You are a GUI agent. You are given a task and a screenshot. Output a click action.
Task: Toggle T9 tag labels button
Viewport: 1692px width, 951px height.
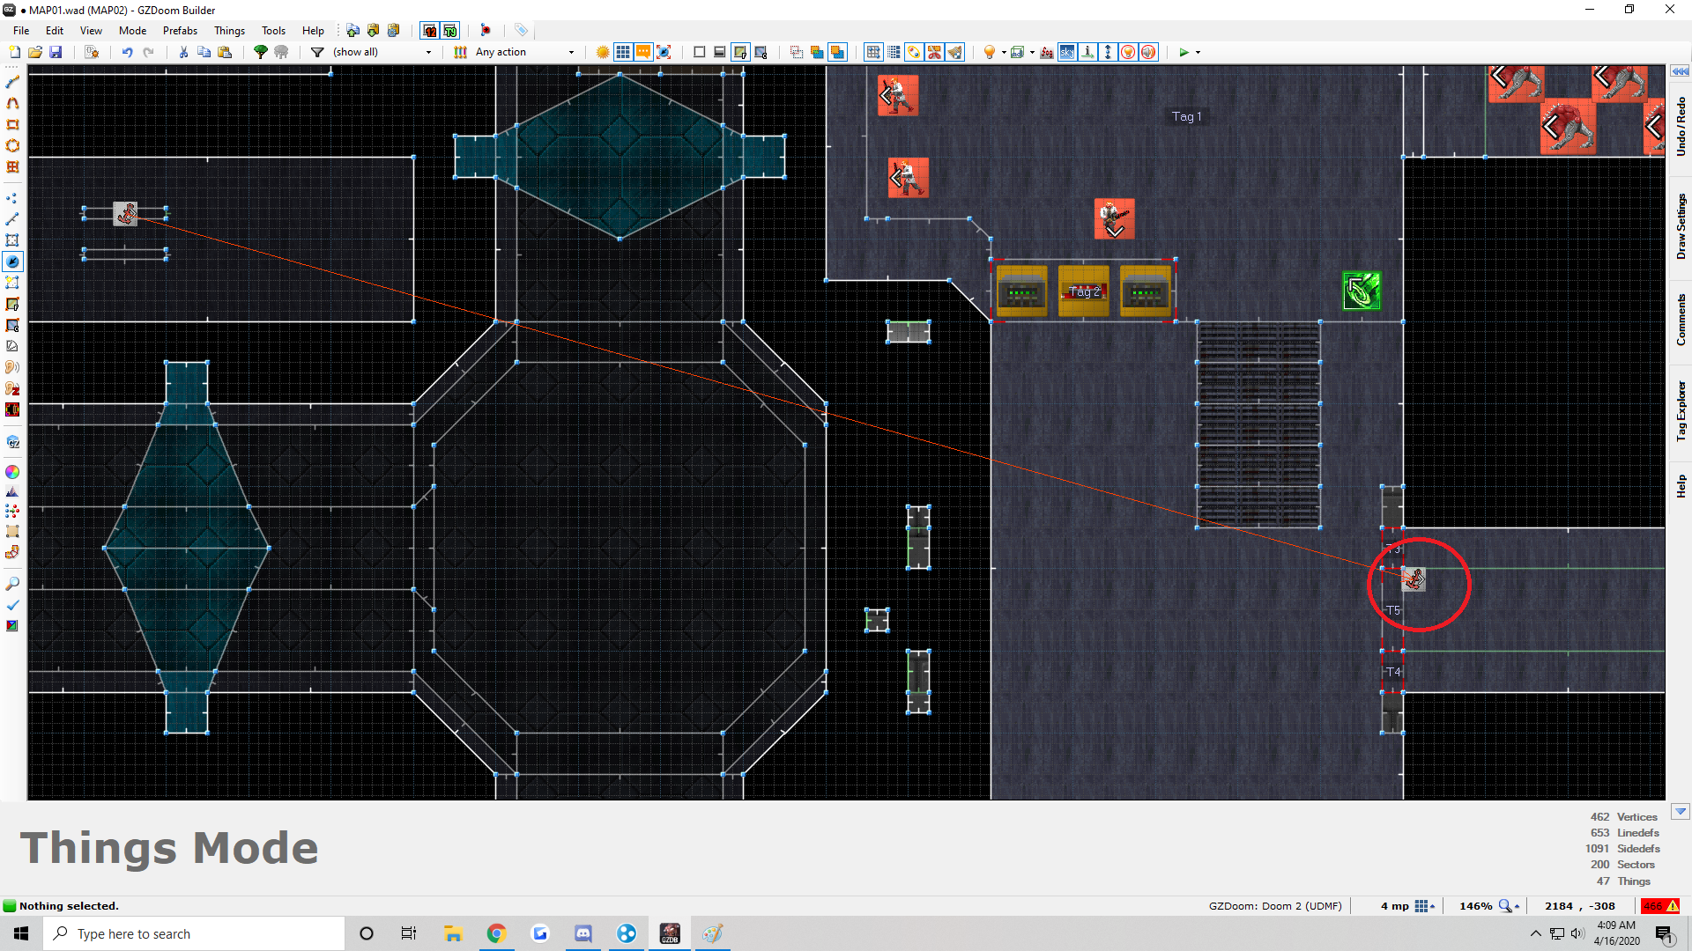click(450, 31)
